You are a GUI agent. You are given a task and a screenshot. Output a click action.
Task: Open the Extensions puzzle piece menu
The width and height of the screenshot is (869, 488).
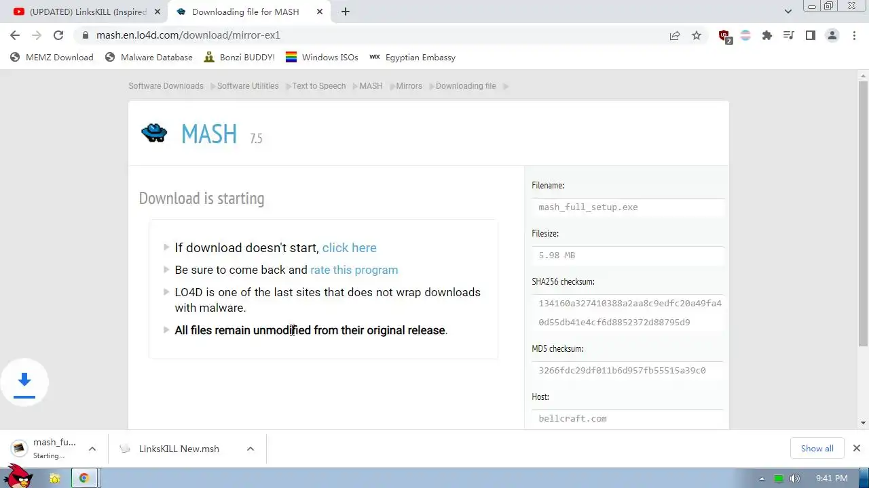pyautogui.click(x=767, y=35)
